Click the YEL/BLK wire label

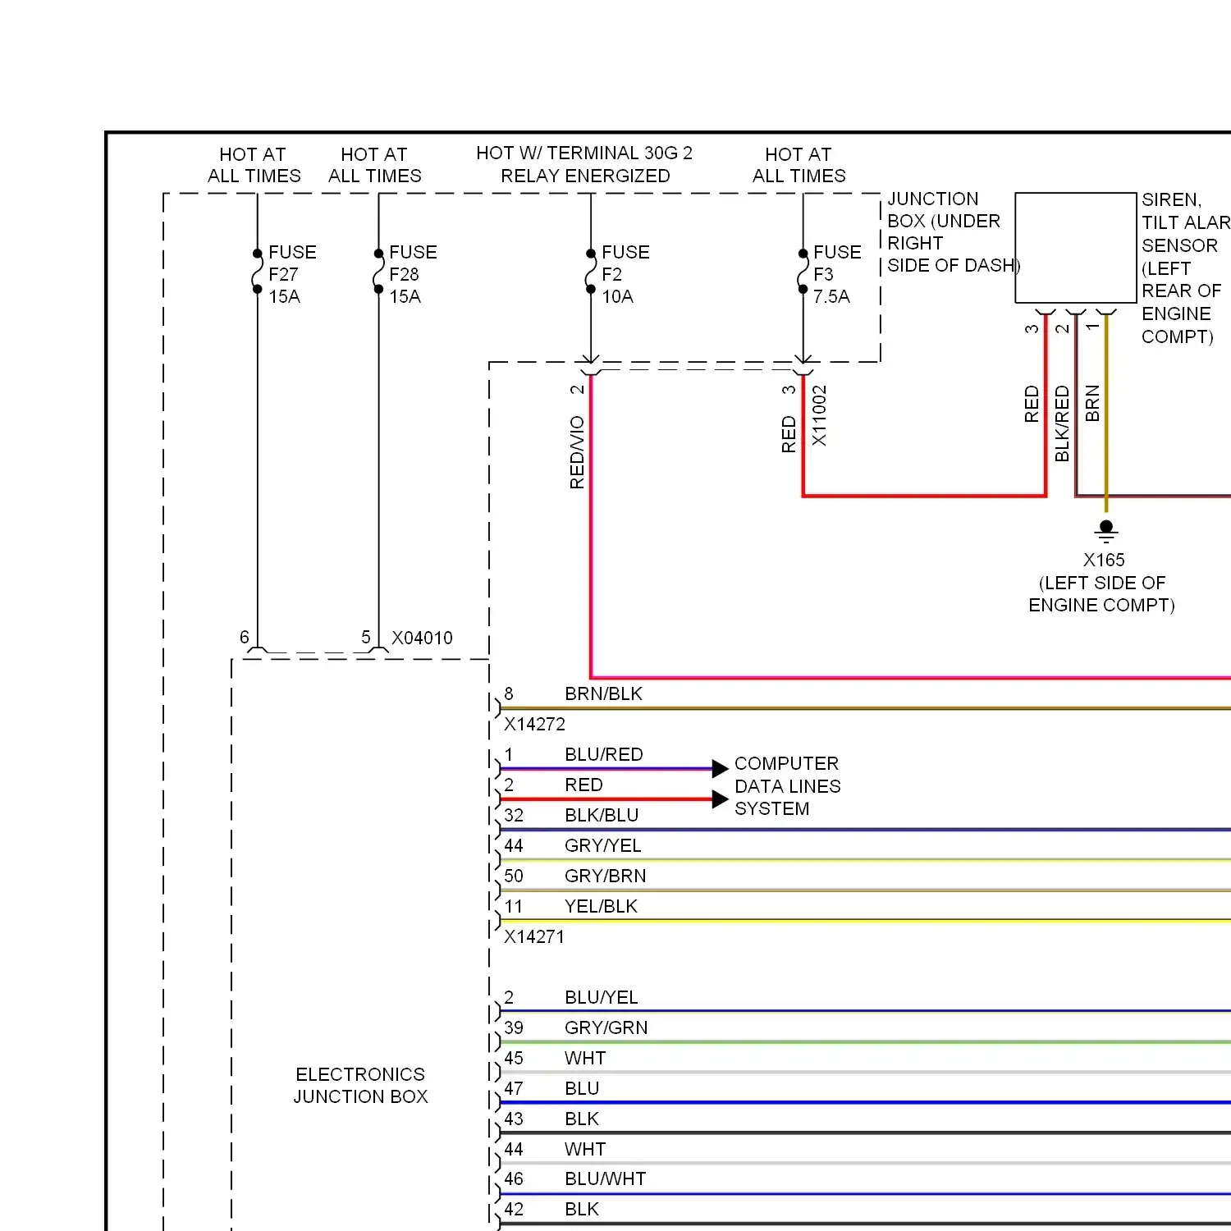coord(601,906)
